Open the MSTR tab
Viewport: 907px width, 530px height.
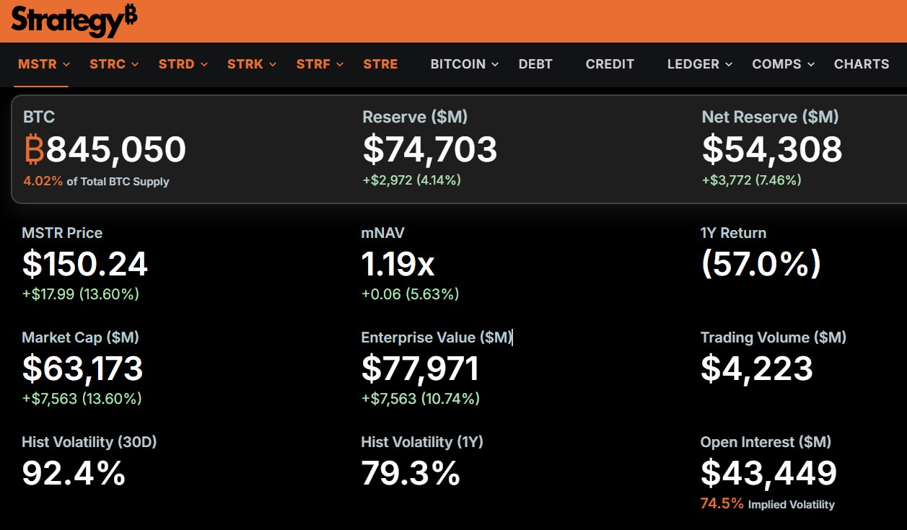point(38,64)
